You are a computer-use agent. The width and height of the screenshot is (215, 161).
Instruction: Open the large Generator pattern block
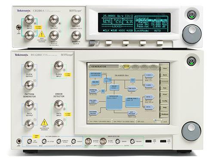[x=114, y=103]
